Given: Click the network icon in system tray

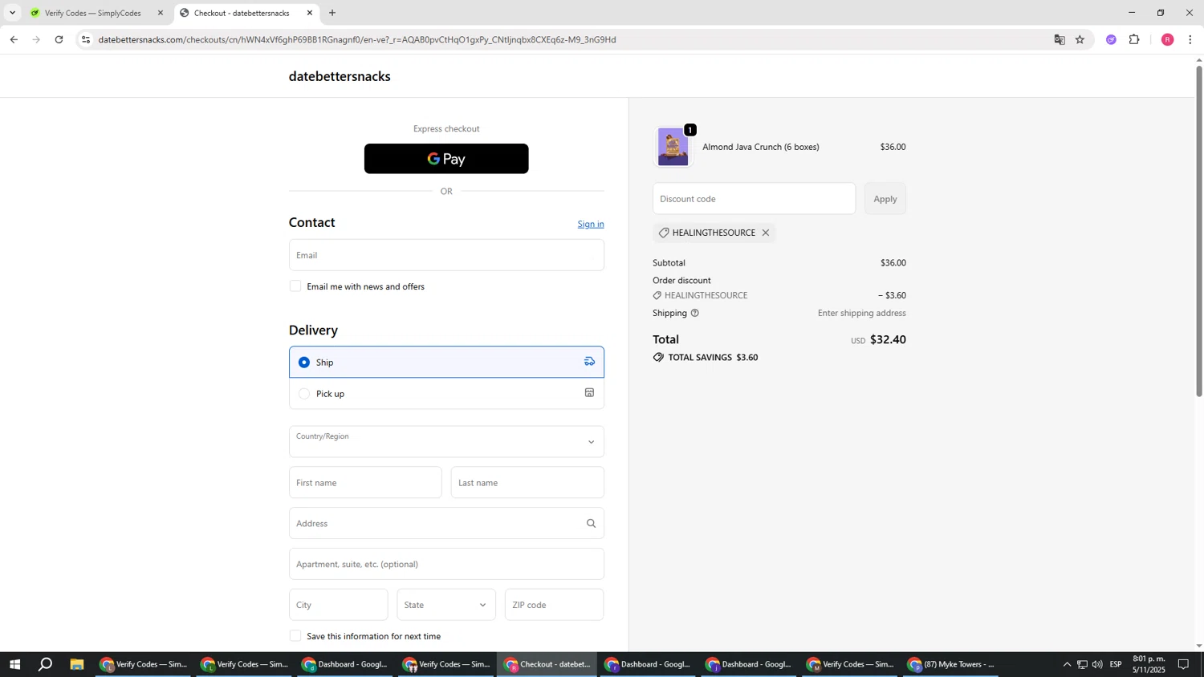Looking at the screenshot, I should pyautogui.click(x=1082, y=664).
